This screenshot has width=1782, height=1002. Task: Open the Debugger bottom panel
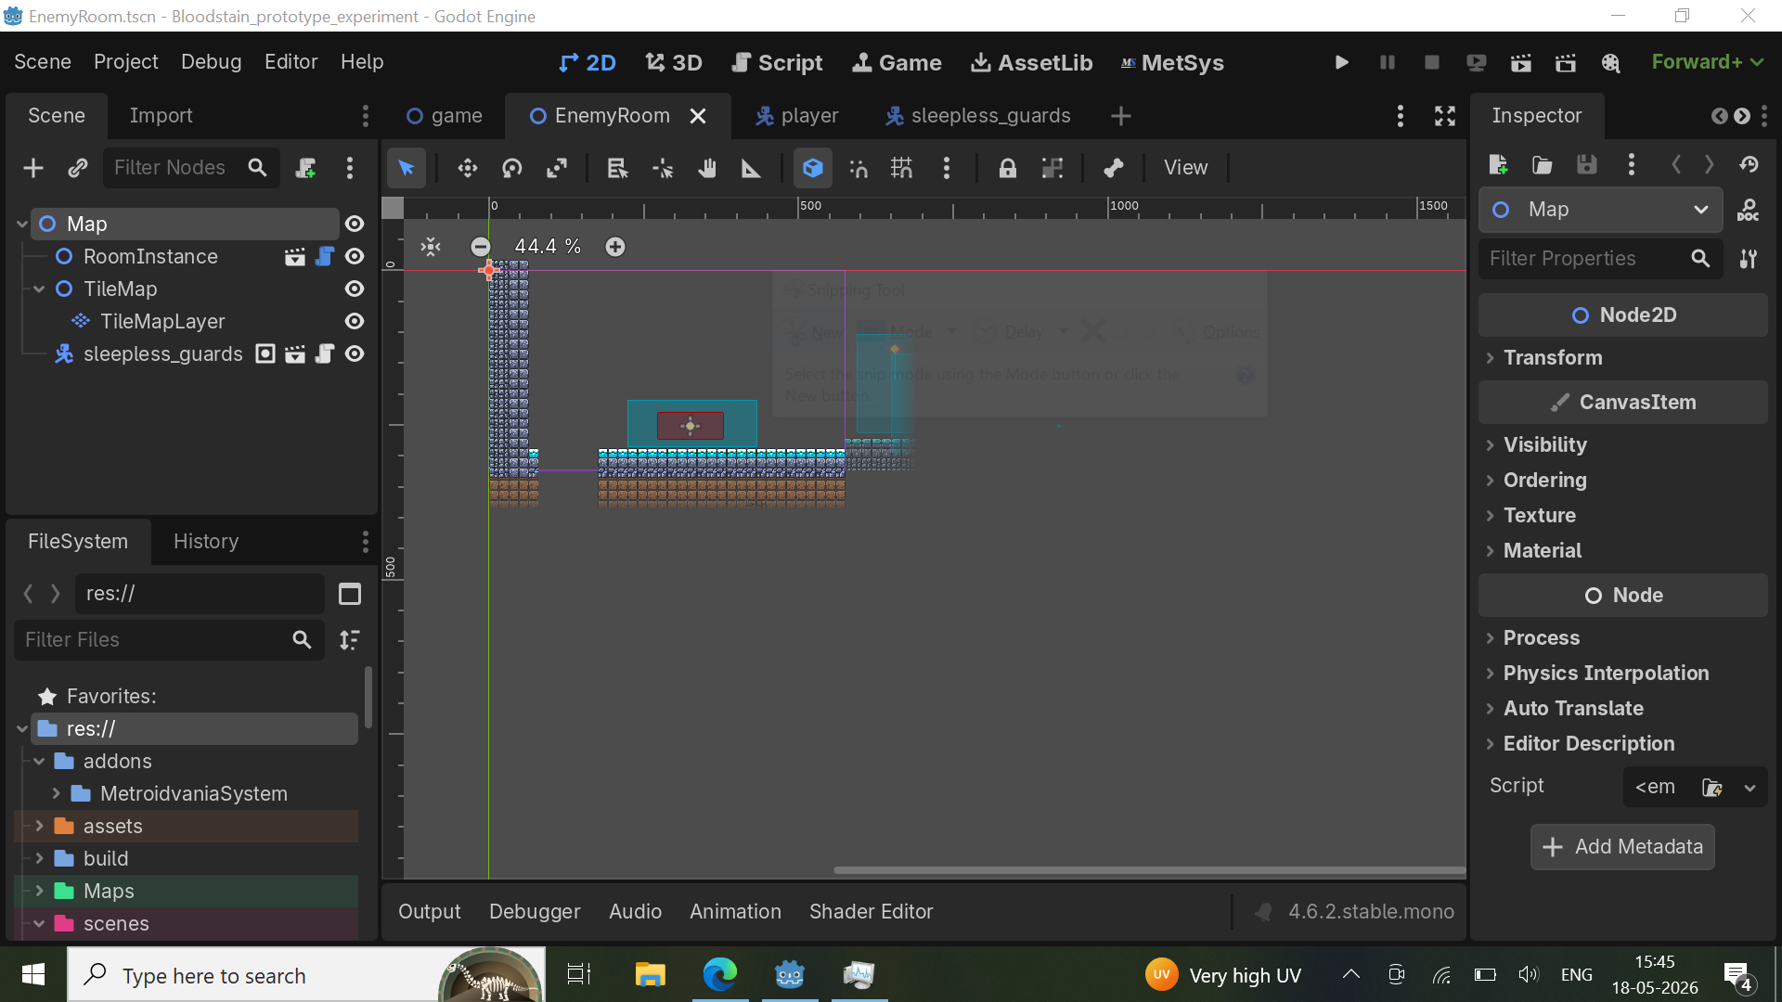(535, 912)
